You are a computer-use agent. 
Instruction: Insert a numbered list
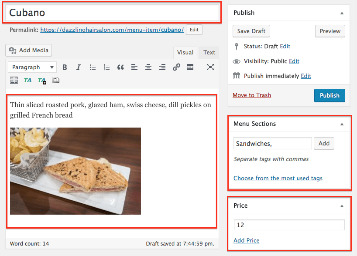click(106, 67)
